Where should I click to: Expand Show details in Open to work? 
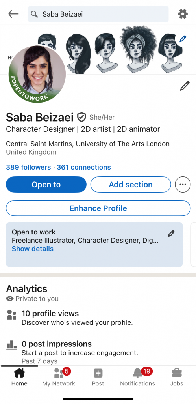(x=33, y=249)
